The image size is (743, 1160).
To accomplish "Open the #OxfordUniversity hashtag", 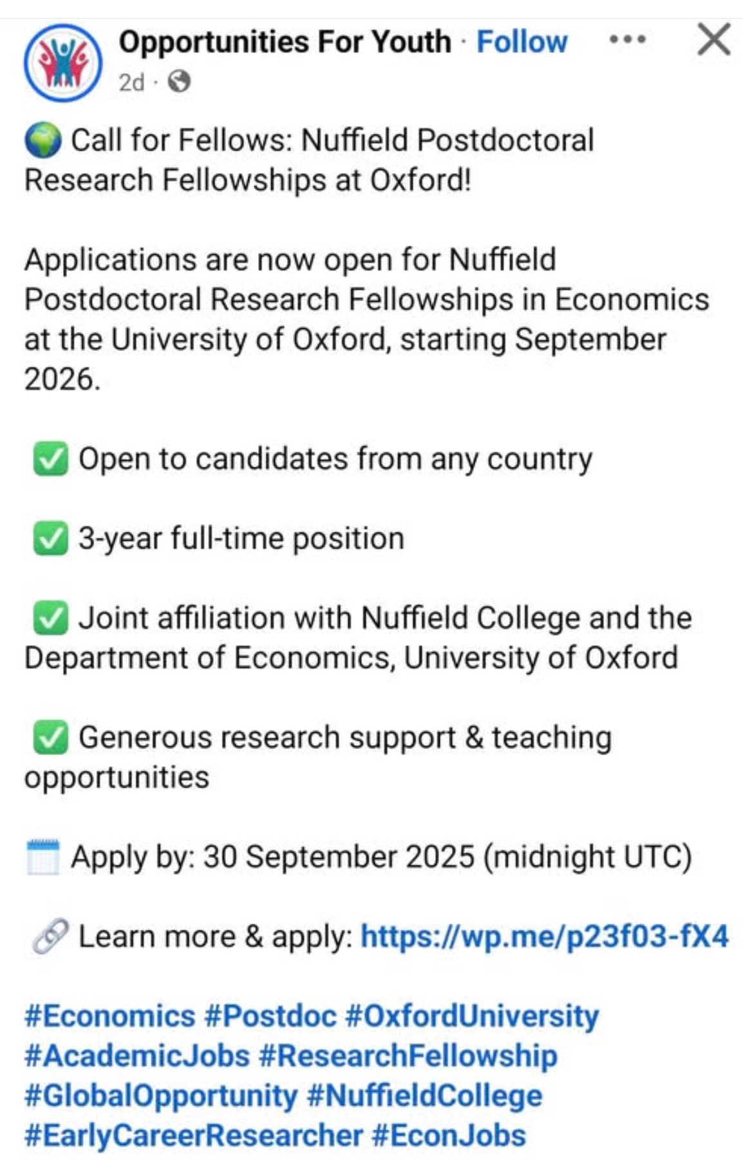I will (472, 1016).
